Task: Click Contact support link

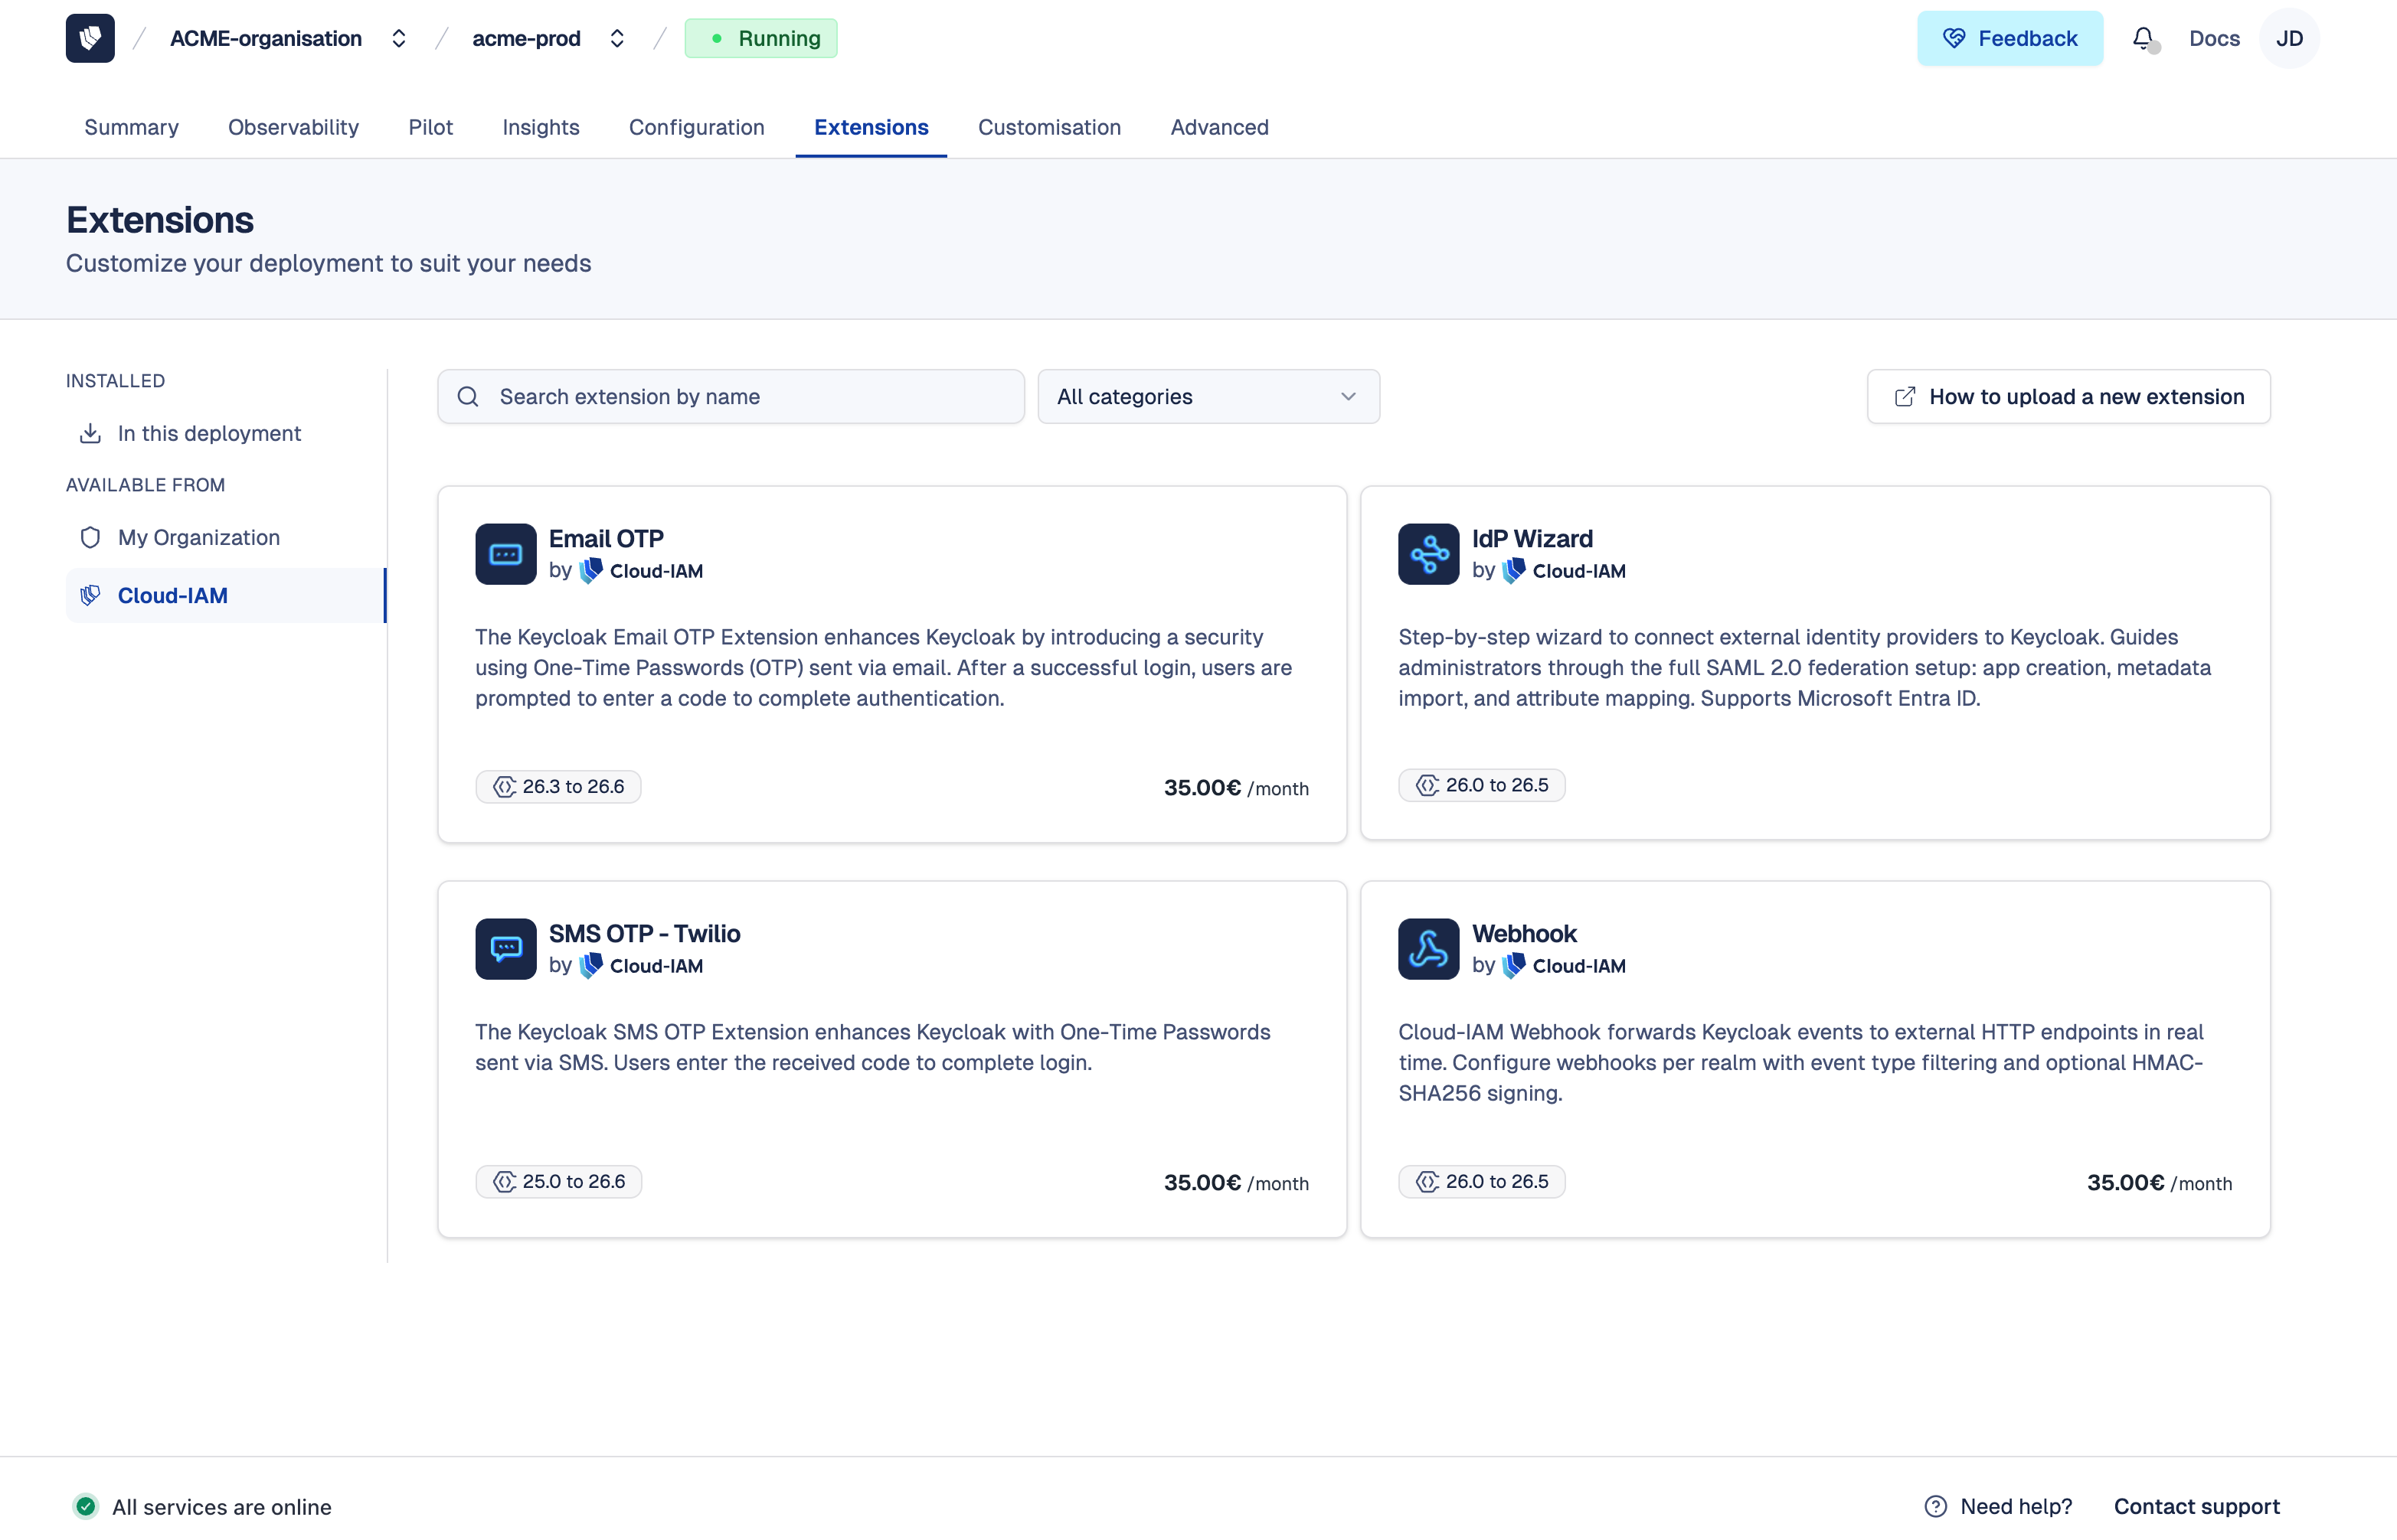Action: tap(2196, 1506)
